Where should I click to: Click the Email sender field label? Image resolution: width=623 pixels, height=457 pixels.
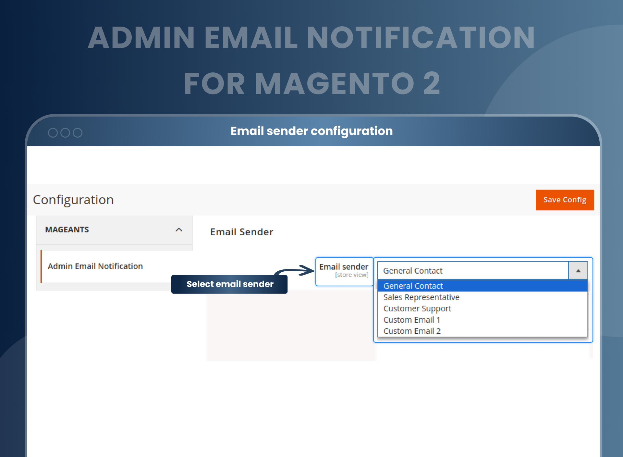pos(344,267)
